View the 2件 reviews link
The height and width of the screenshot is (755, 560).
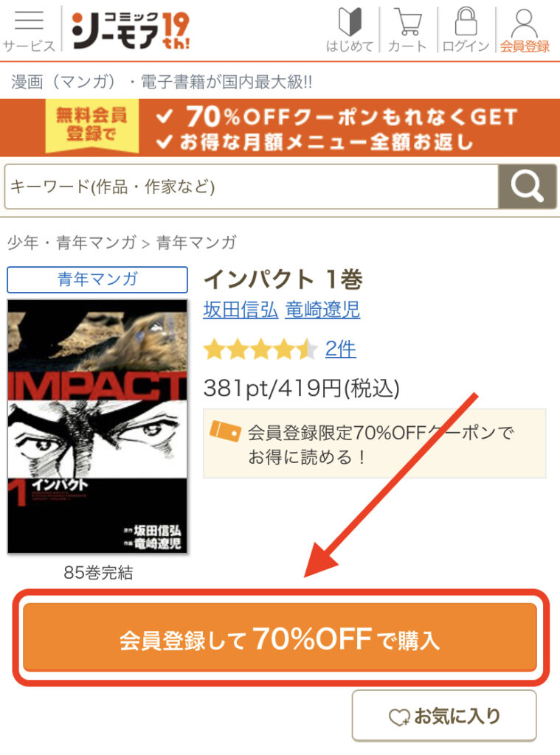(340, 349)
